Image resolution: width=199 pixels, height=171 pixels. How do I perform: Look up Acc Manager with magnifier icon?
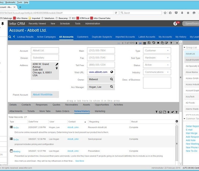[x=112, y=87]
